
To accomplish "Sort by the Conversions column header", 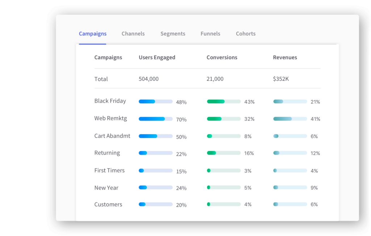I will coord(222,57).
